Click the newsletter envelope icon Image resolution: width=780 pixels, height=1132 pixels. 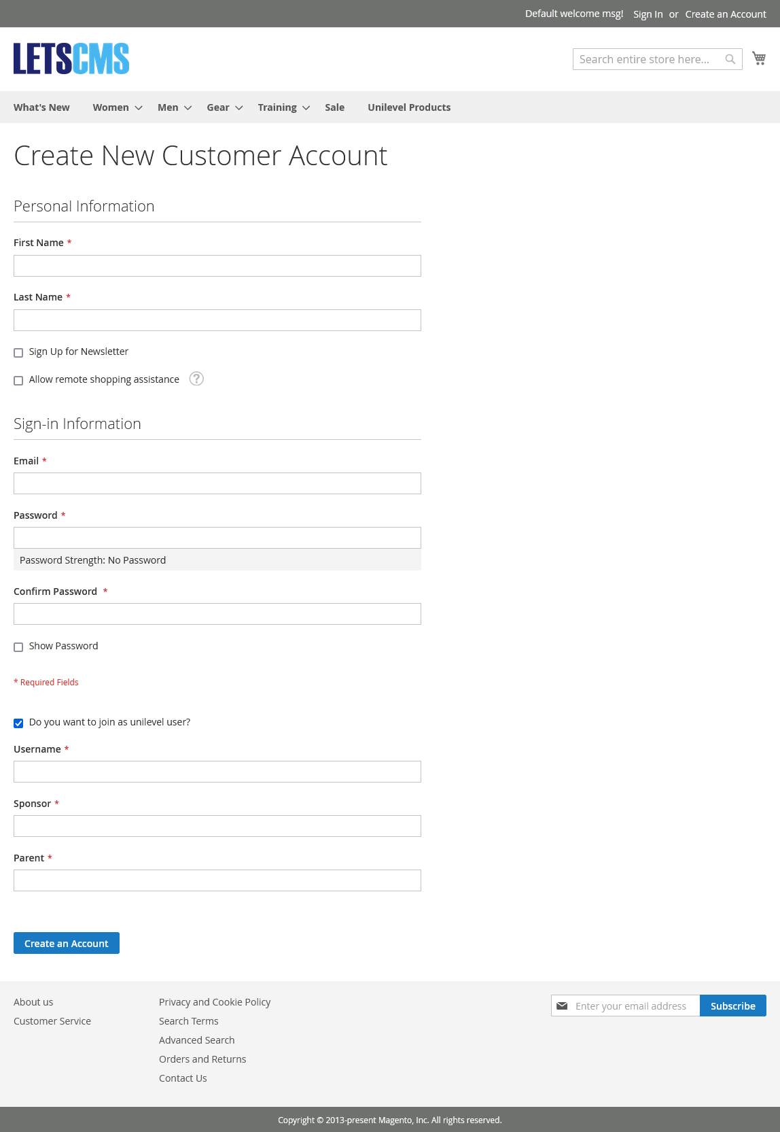coord(562,1006)
